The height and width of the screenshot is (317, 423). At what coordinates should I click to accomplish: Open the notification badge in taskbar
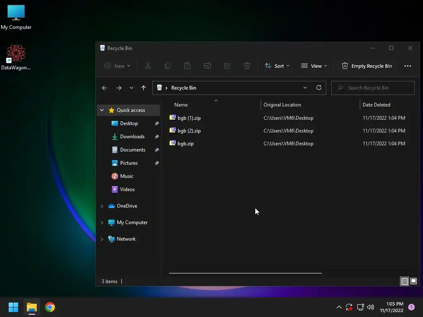[x=411, y=307]
